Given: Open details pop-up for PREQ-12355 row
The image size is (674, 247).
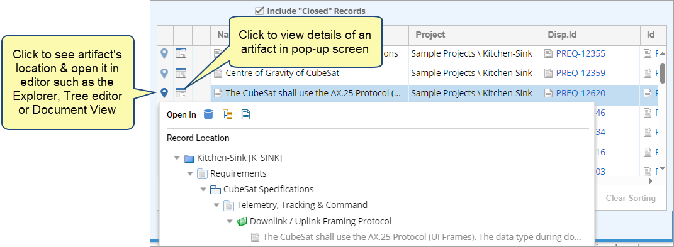Looking at the screenshot, I should (x=181, y=53).
